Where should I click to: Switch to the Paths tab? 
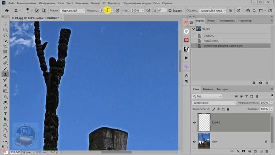pyautogui.click(x=222, y=89)
